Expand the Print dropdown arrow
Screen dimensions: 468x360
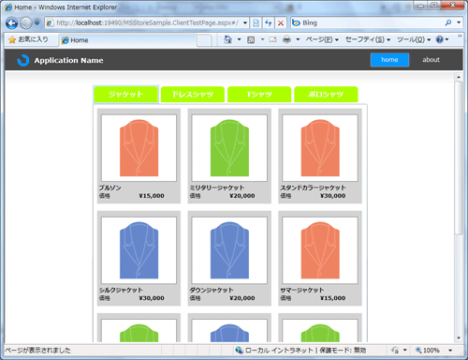tap(298, 39)
